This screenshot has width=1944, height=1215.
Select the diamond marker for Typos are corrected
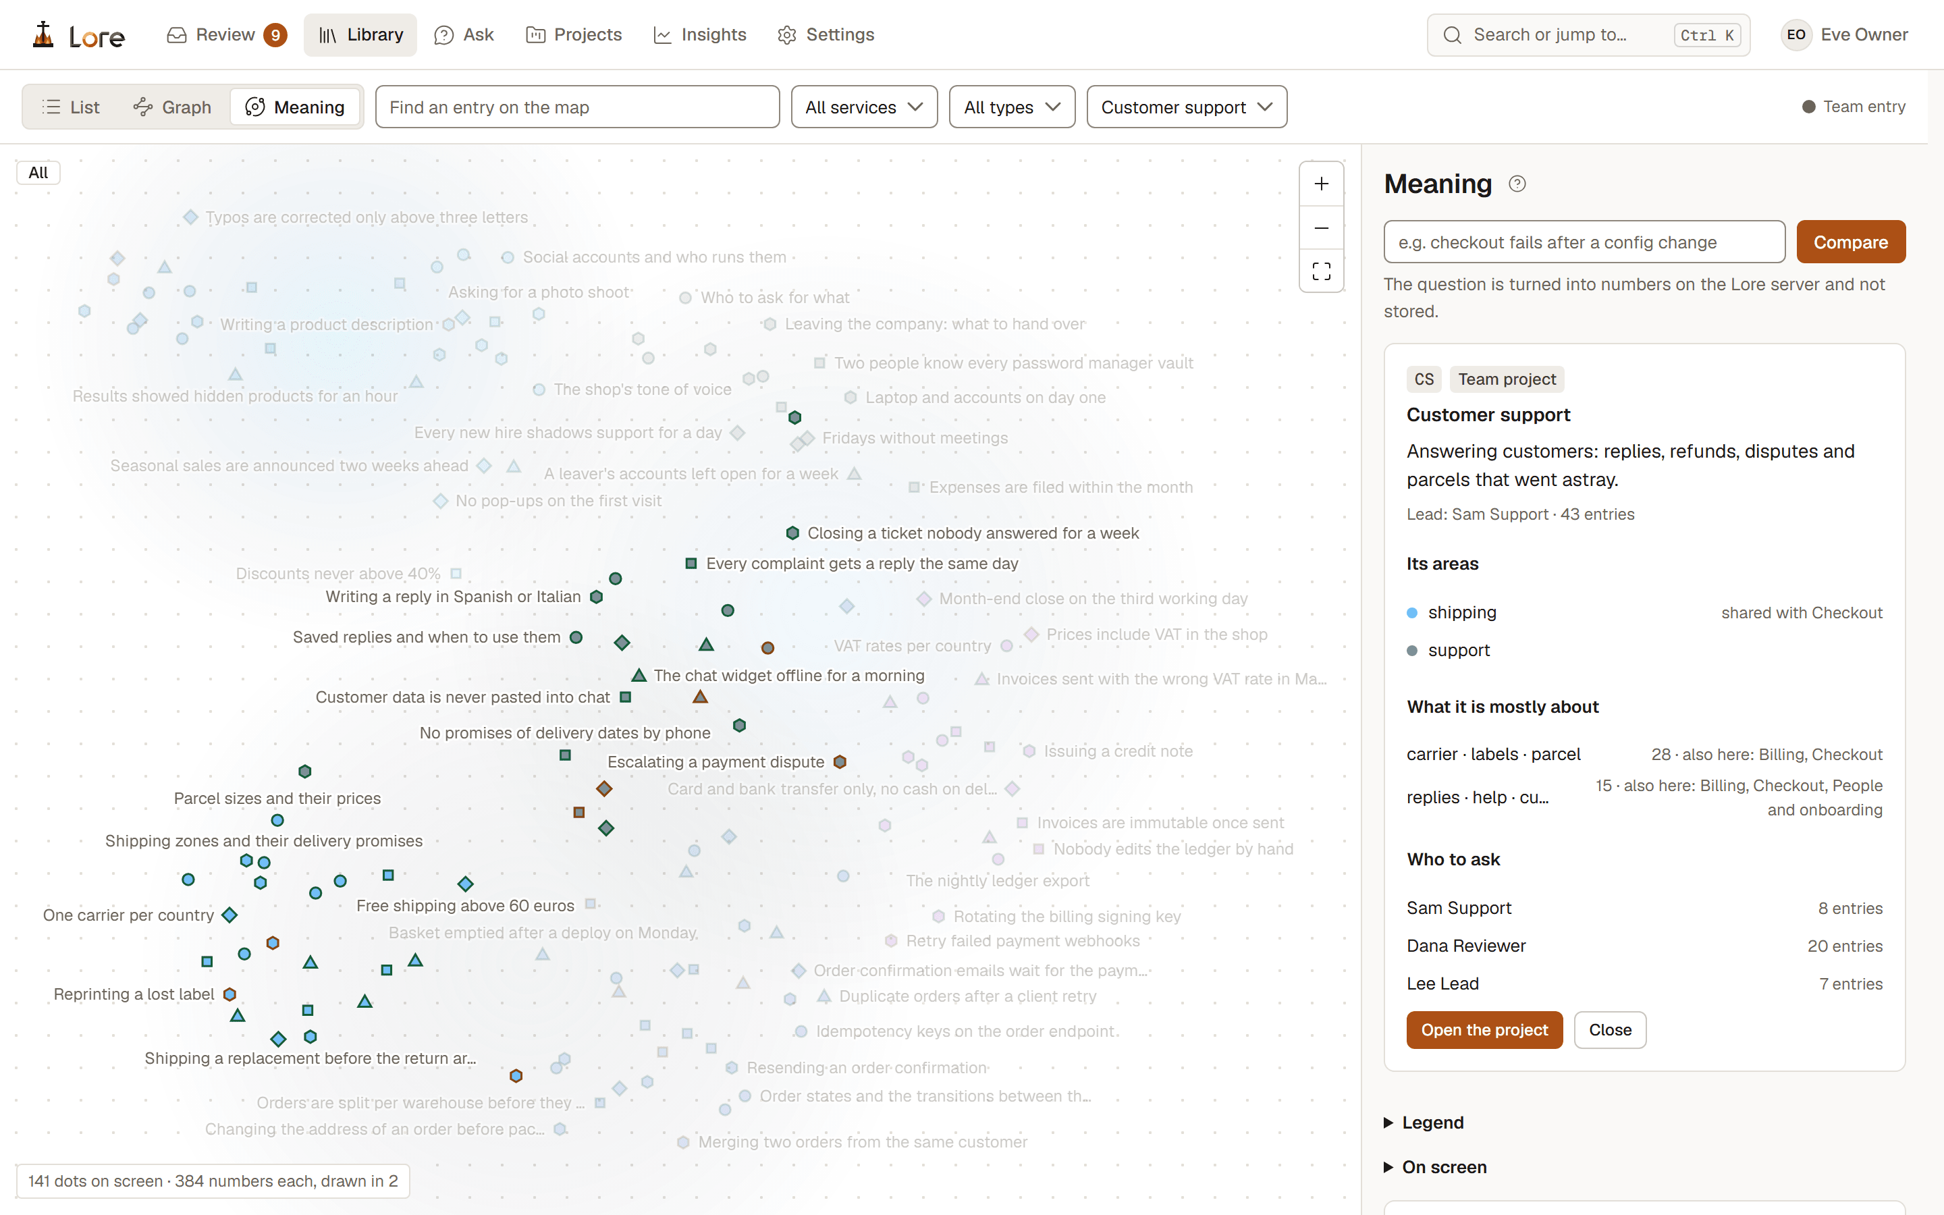click(190, 217)
